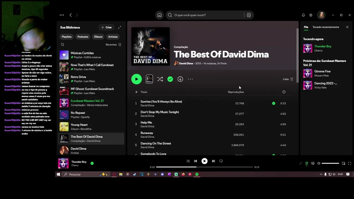Open the notifications bell icon
Viewport: 354px width, 199px height.
coord(303,15)
